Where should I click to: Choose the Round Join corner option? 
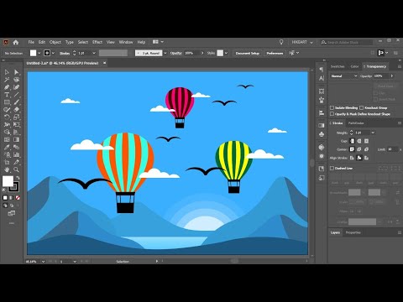point(359,149)
